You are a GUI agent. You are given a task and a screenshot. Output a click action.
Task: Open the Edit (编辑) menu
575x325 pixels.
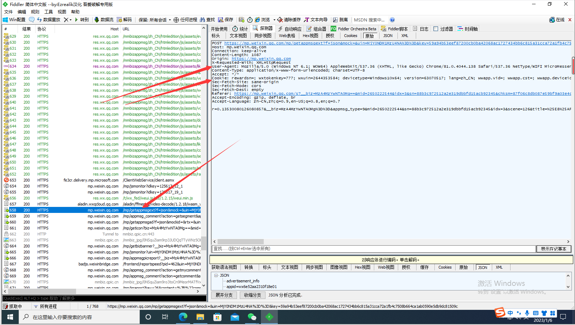click(22, 12)
